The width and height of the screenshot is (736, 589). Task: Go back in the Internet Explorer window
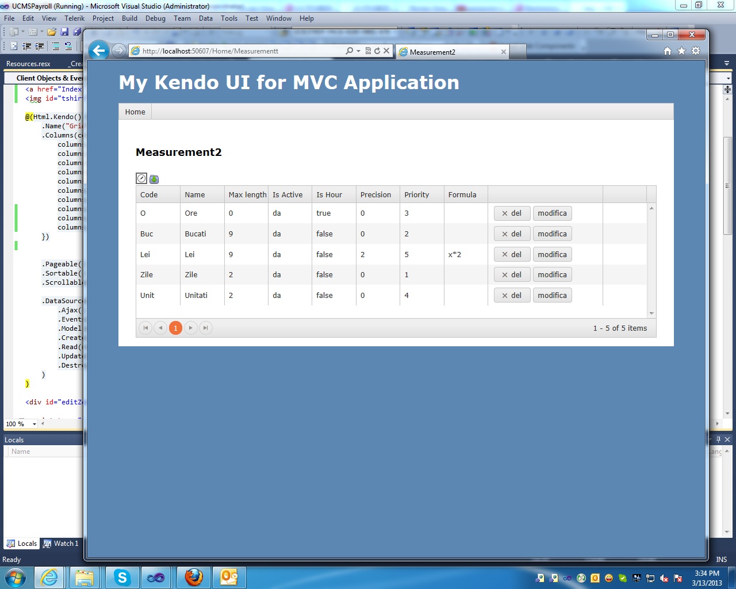click(99, 51)
